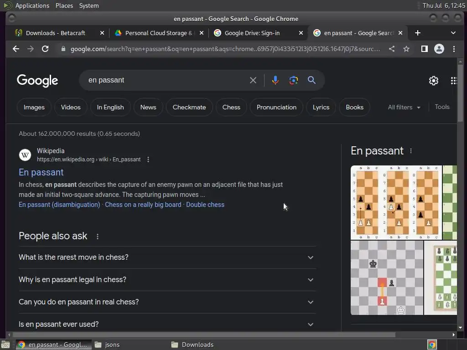Click Chrome icon in bottom panel tray
Viewport: 467px width, 350px height.
pyautogui.click(x=432, y=345)
